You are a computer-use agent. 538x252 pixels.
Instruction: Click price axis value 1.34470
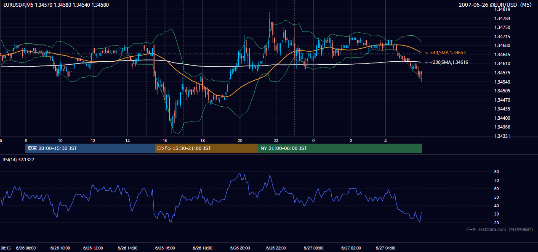[x=503, y=100]
